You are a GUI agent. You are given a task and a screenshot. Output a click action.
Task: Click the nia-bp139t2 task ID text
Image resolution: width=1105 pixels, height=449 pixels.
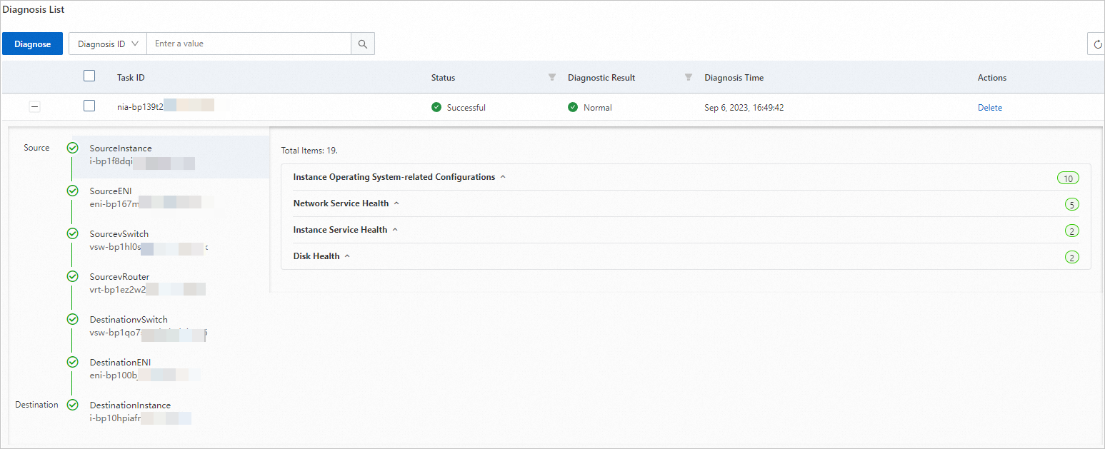(x=141, y=107)
